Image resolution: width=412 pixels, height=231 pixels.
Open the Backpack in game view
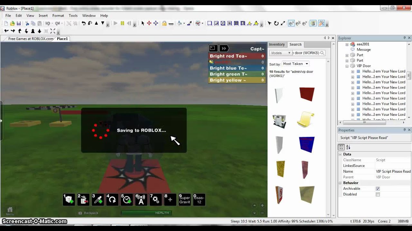tap(88, 213)
